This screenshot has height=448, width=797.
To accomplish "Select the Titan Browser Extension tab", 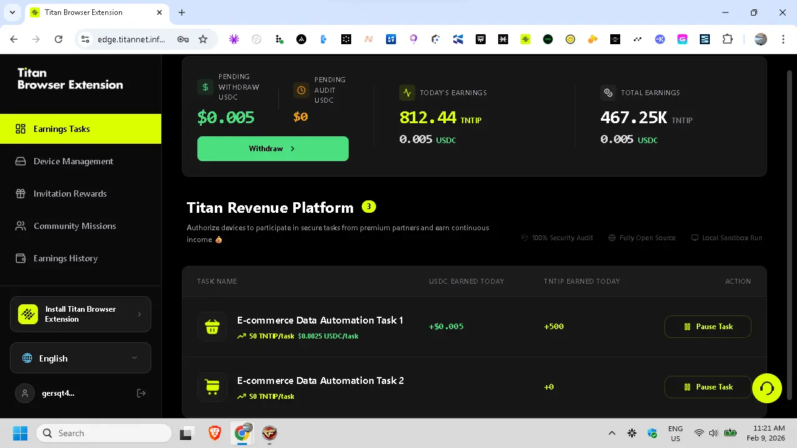I will [x=97, y=12].
